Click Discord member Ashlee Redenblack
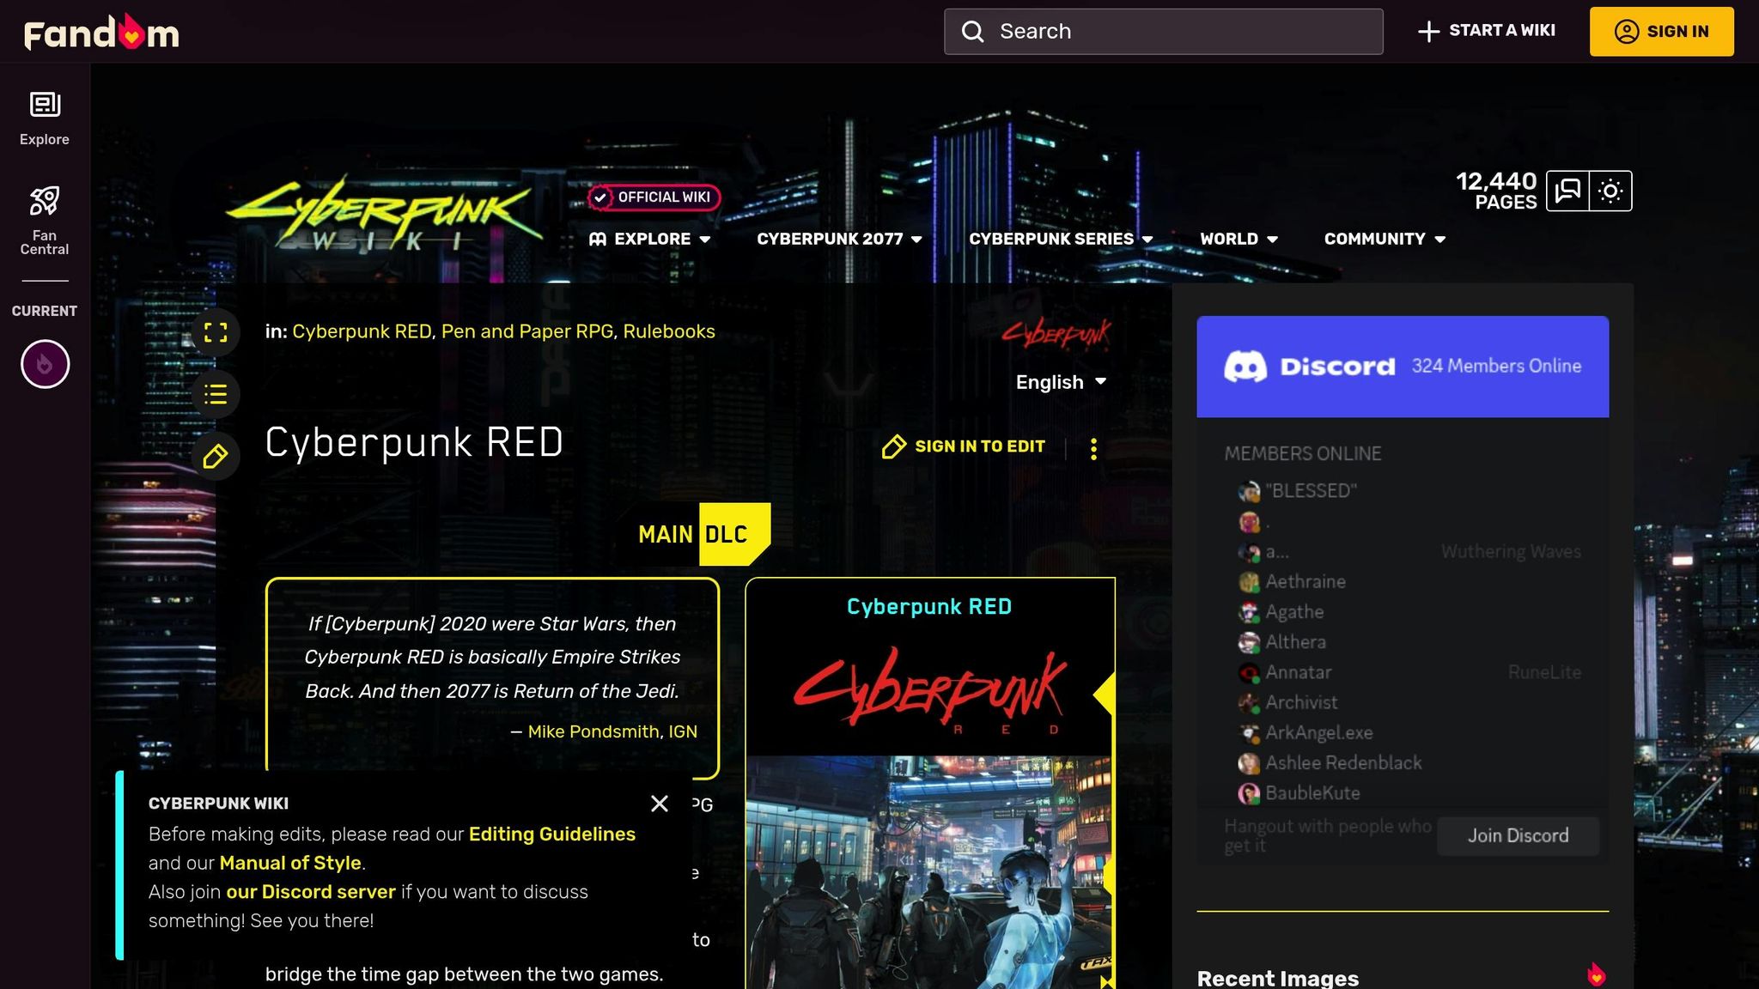1759x989 pixels. click(x=1343, y=763)
